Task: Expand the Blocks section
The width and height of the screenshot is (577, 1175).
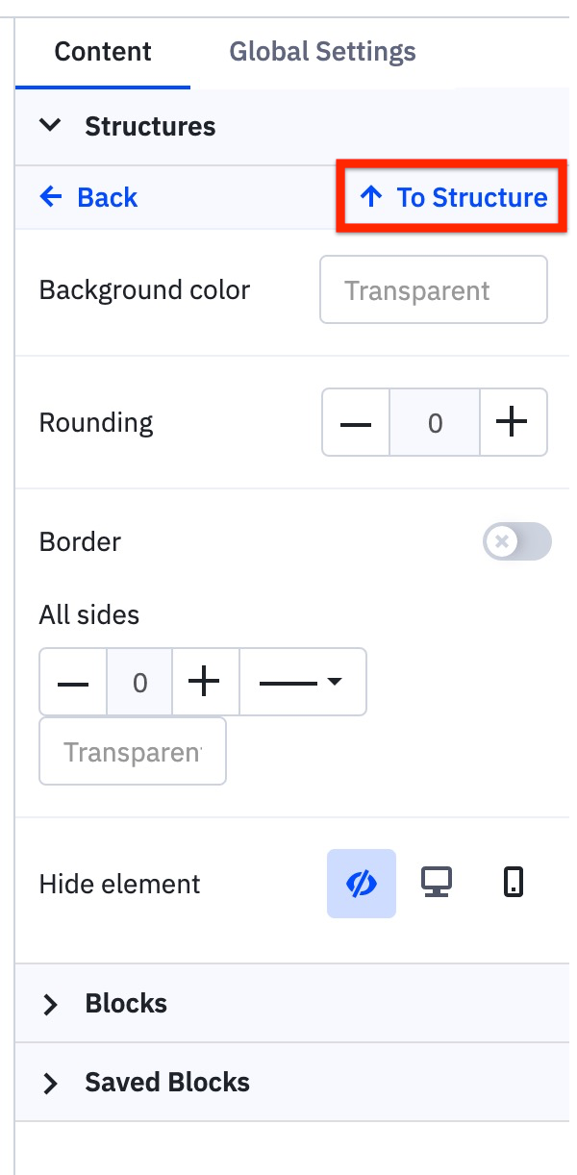Action: click(x=125, y=1003)
